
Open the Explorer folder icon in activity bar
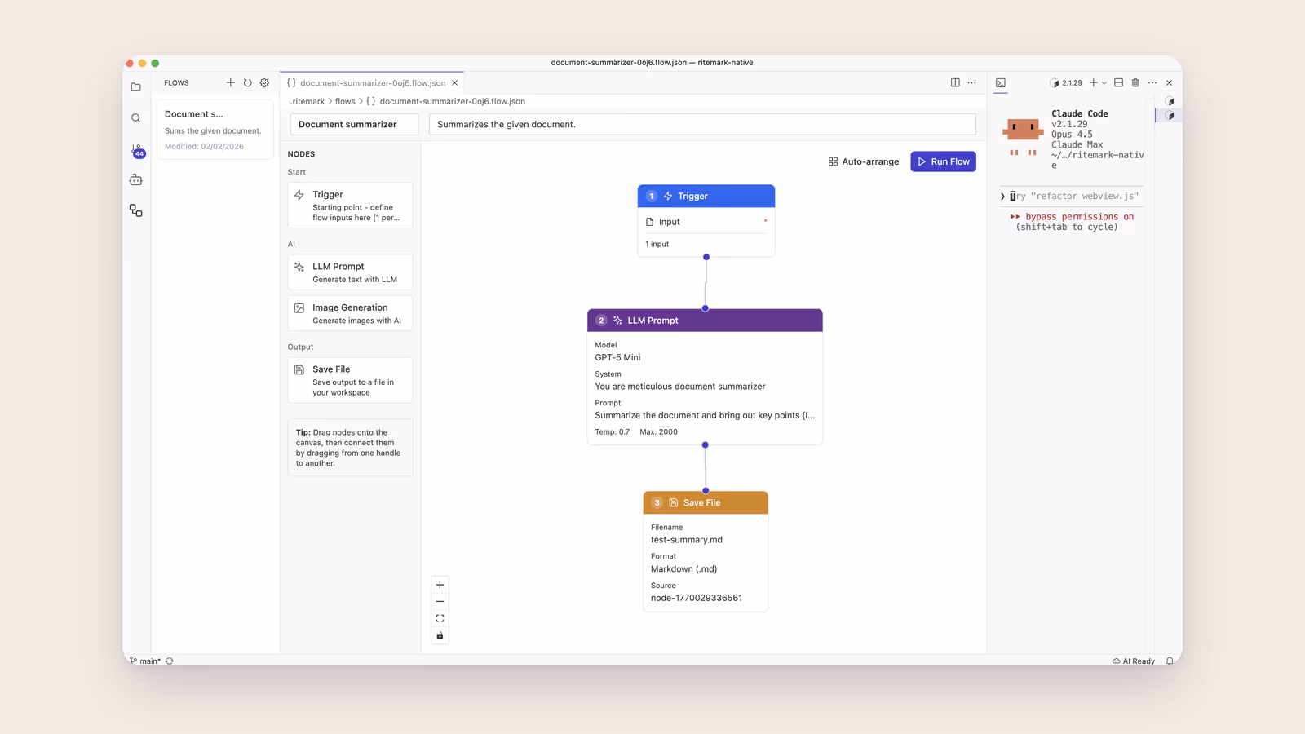click(x=135, y=86)
